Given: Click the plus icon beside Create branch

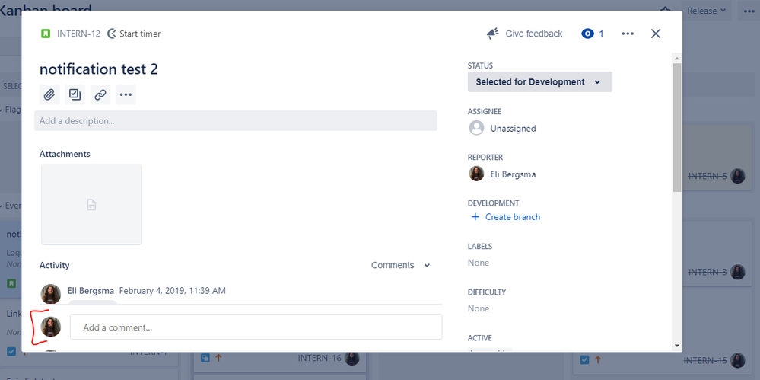Looking at the screenshot, I should (x=475, y=217).
